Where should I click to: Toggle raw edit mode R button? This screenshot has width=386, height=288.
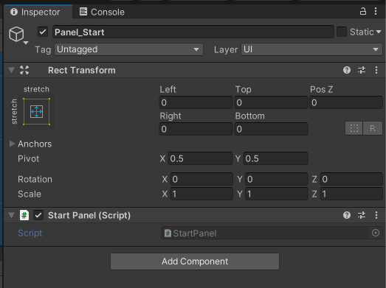(373, 128)
